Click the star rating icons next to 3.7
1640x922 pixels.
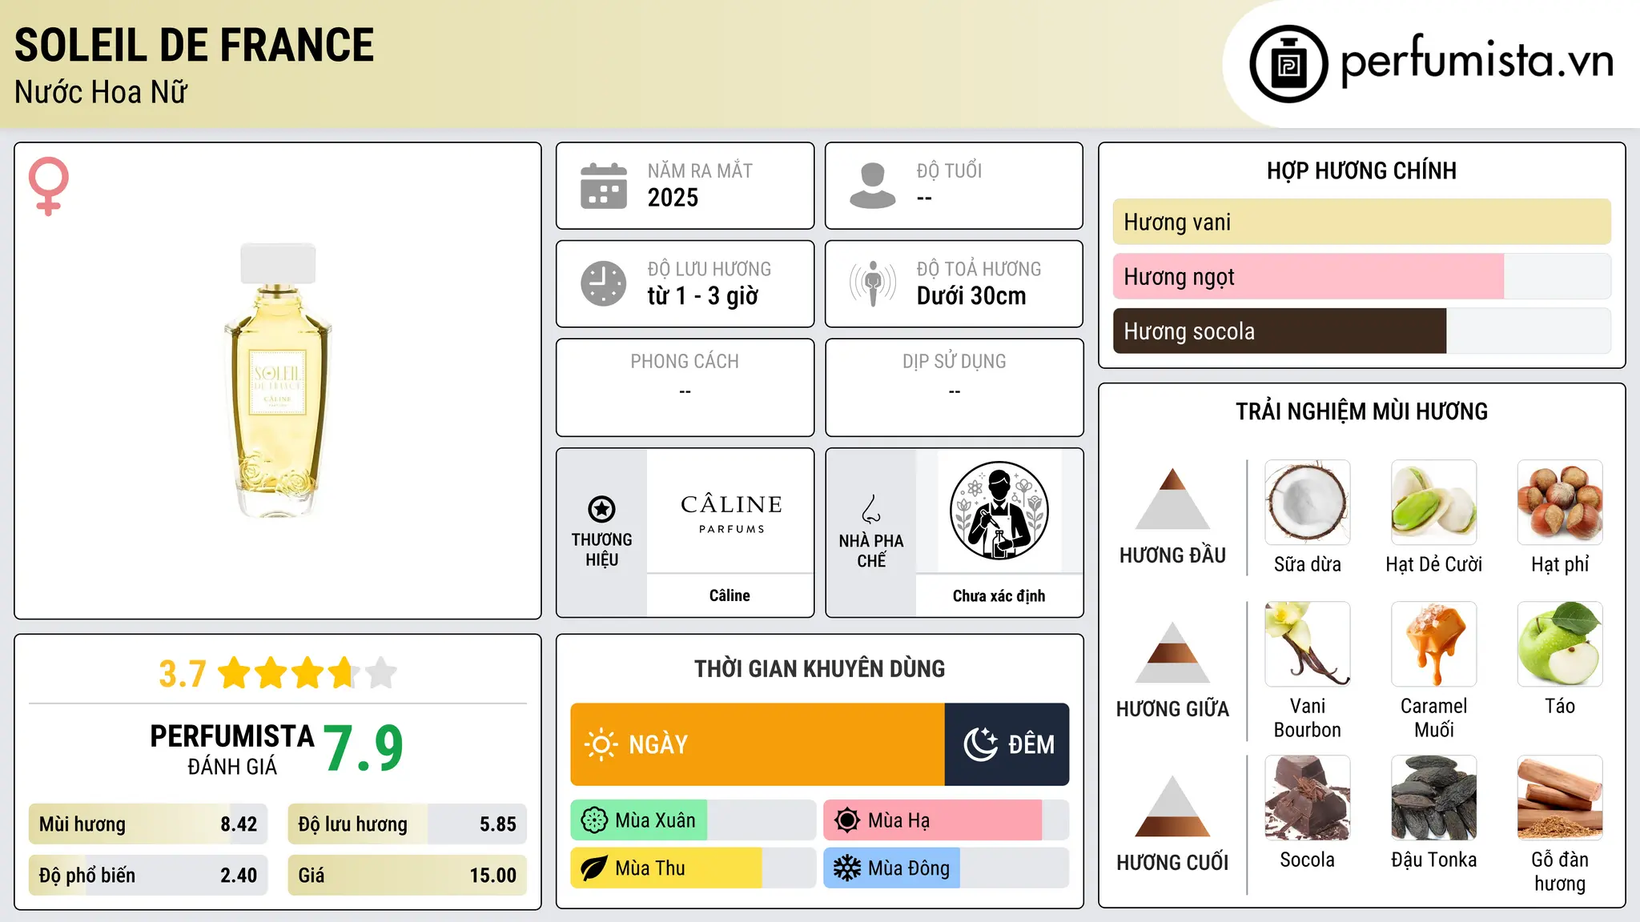[x=307, y=673]
